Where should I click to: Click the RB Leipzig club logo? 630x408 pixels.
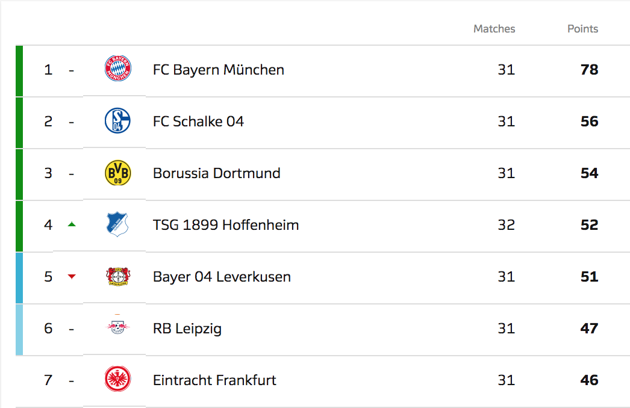point(117,327)
